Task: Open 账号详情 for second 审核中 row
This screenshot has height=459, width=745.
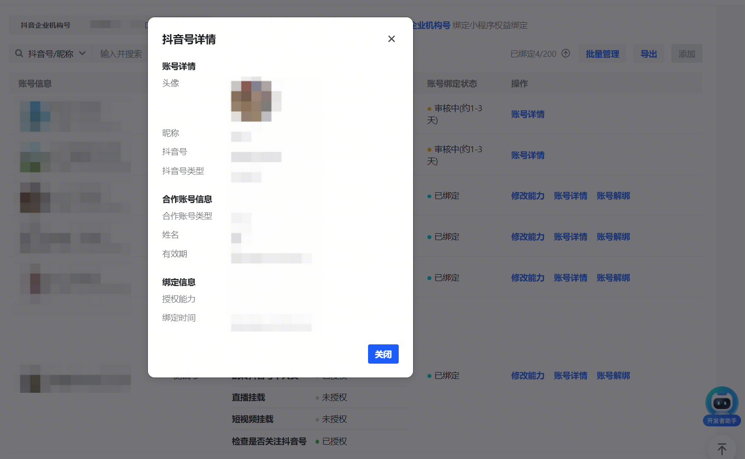Action: [527, 155]
